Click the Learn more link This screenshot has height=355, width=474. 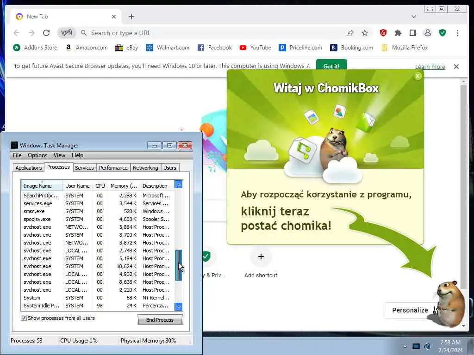pos(430,67)
